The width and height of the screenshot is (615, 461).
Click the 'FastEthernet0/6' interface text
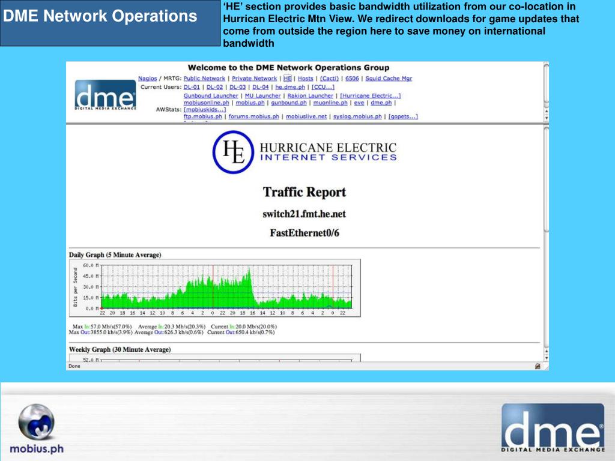tap(304, 233)
